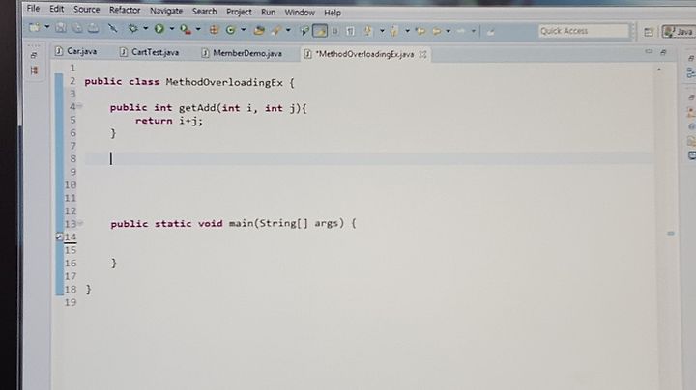Click the Forward navigation arrow icon

tap(461, 31)
